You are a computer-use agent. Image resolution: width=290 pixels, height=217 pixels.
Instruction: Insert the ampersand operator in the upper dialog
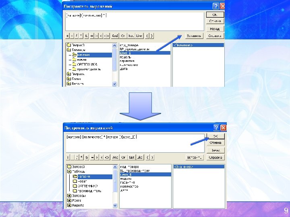point(86,36)
